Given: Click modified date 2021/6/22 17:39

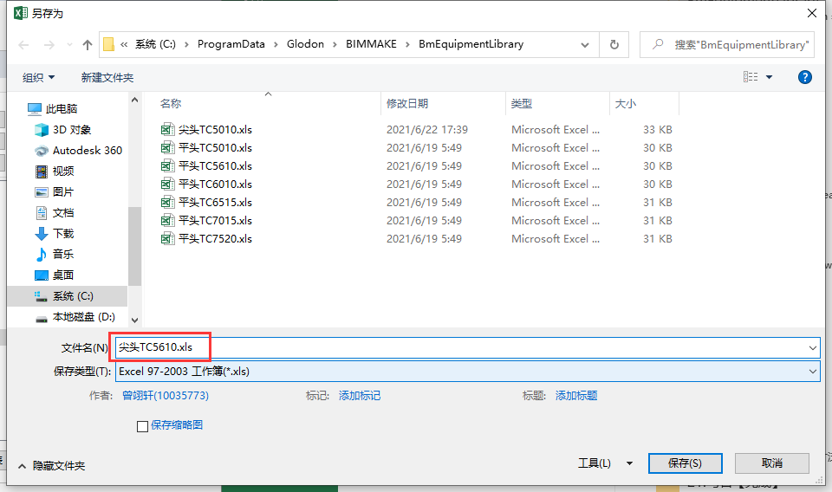Looking at the screenshot, I should coord(427,129).
